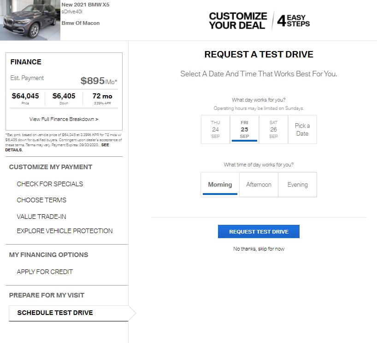Open View Full Finance Breakdown link

coord(64,119)
